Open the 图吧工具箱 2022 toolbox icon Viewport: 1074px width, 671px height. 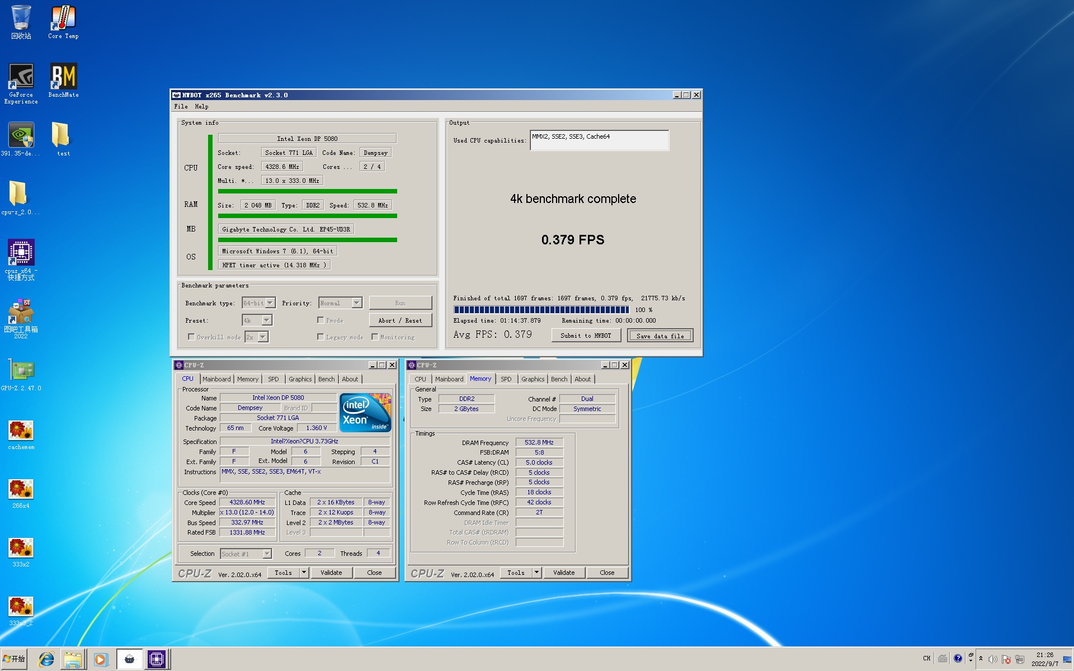point(21,319)
